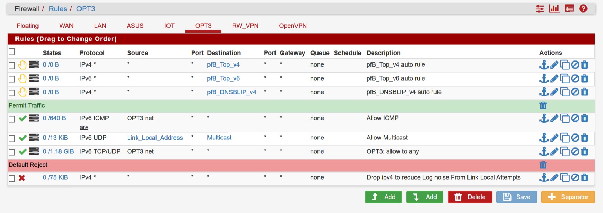Disable the Allow ICMP rule
The height and width of the screenshot is (213, 603).
[575, 118]
